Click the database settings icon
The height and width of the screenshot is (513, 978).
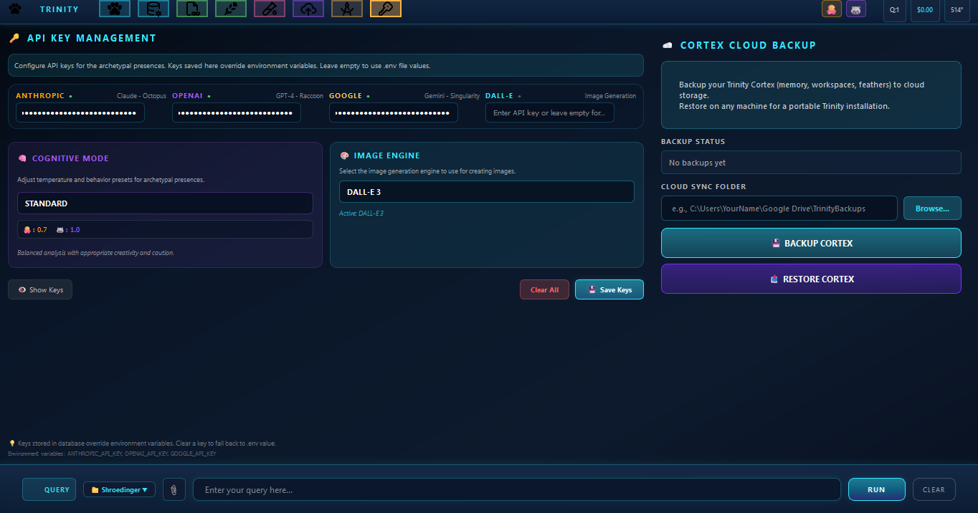tap(153, 9)
